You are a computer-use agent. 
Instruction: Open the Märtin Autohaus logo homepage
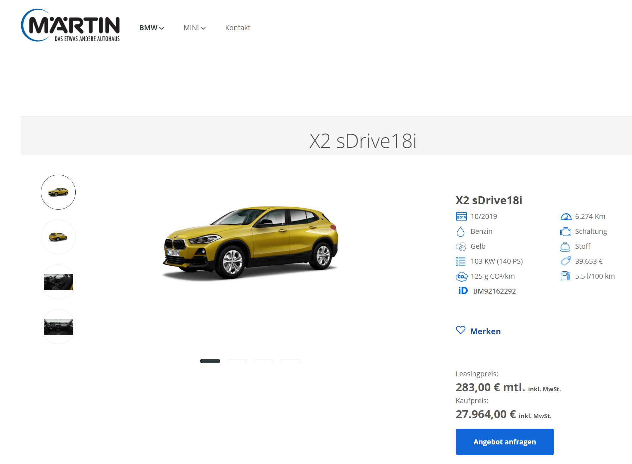tap(70, 25)
